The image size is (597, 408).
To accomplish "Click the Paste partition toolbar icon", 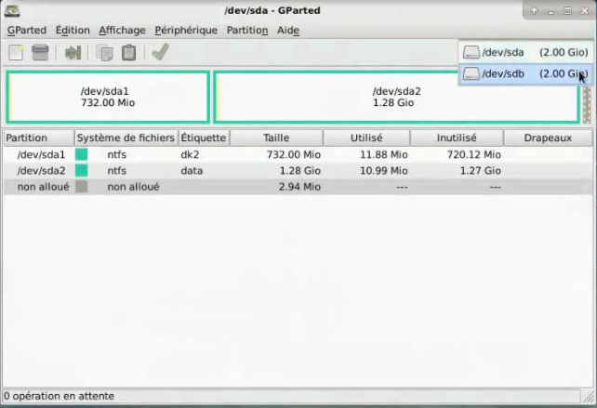I will point(129,53).
